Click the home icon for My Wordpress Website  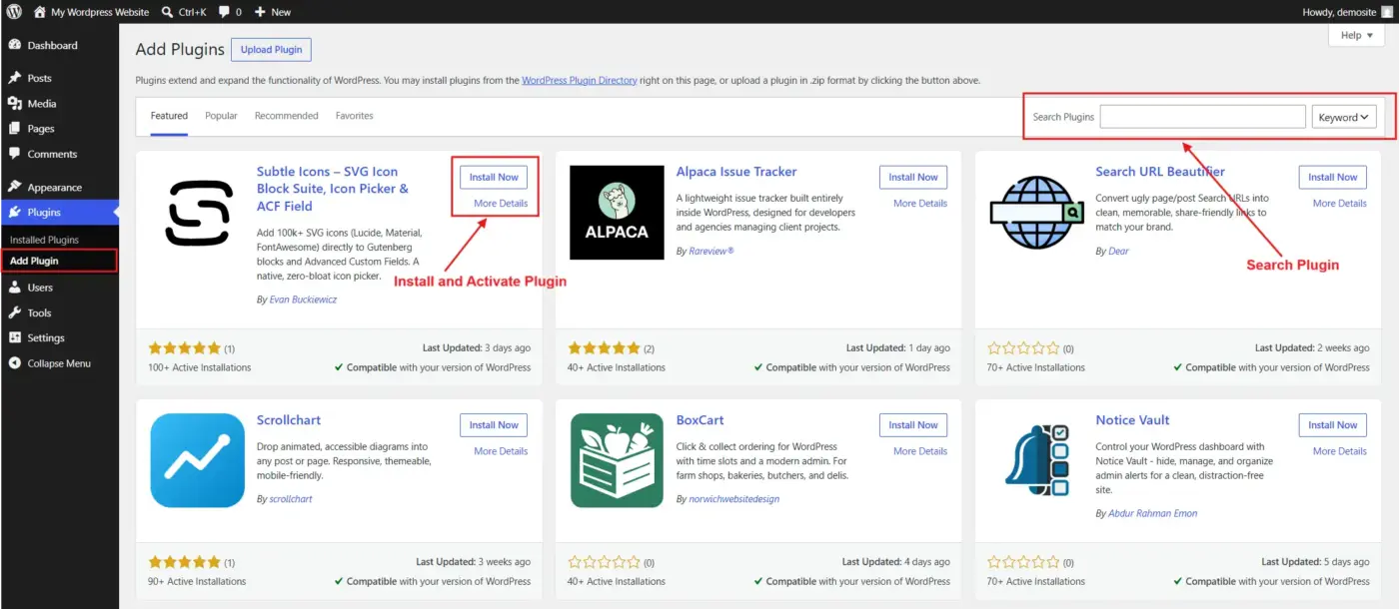[40, 12]
